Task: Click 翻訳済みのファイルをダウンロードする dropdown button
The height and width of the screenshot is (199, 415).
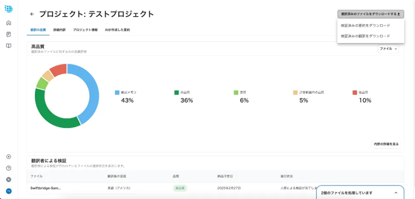Action: point(370,14)
